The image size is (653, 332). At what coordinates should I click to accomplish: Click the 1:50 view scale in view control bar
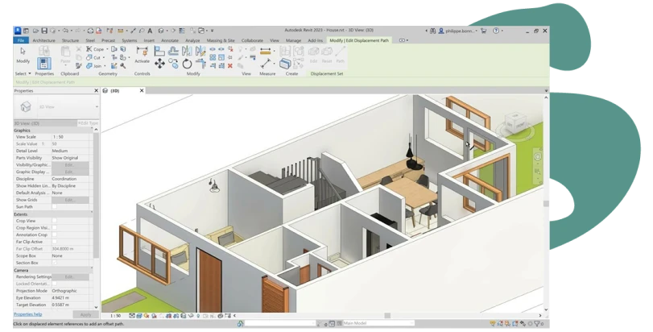[x=115, y=316]
